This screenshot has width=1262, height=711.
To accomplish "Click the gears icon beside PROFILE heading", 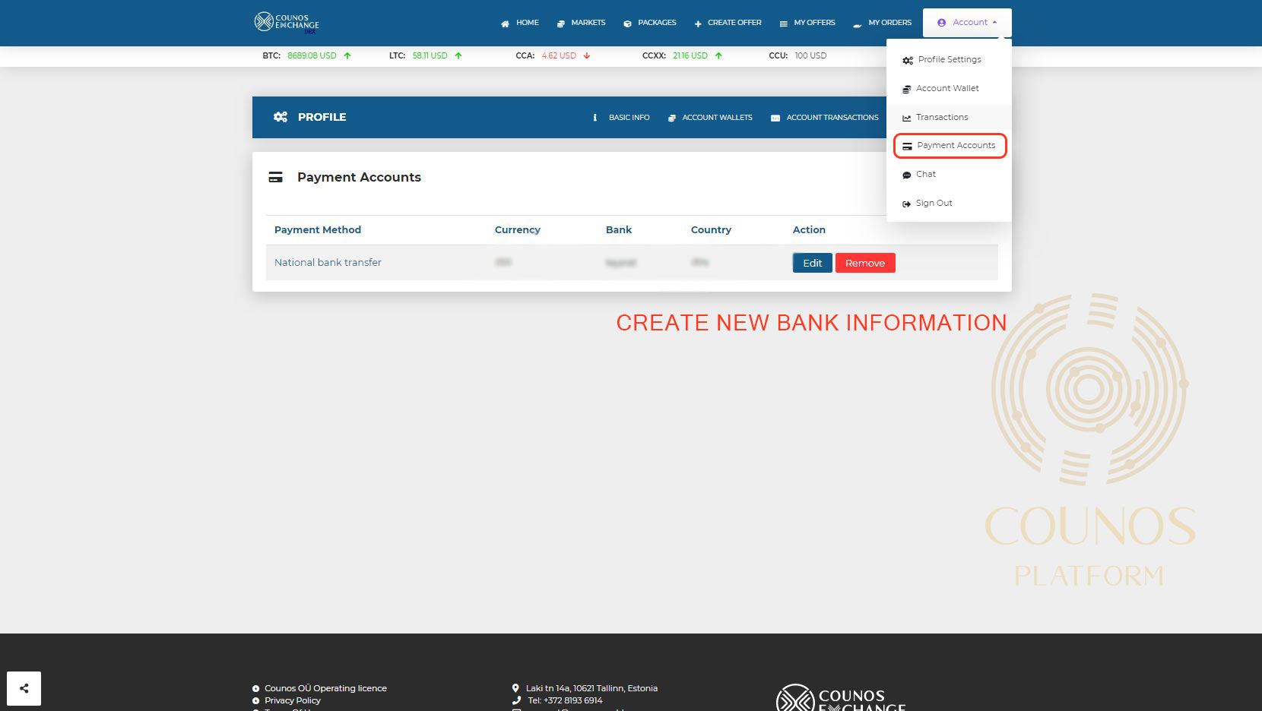I will tap(281, 117).
